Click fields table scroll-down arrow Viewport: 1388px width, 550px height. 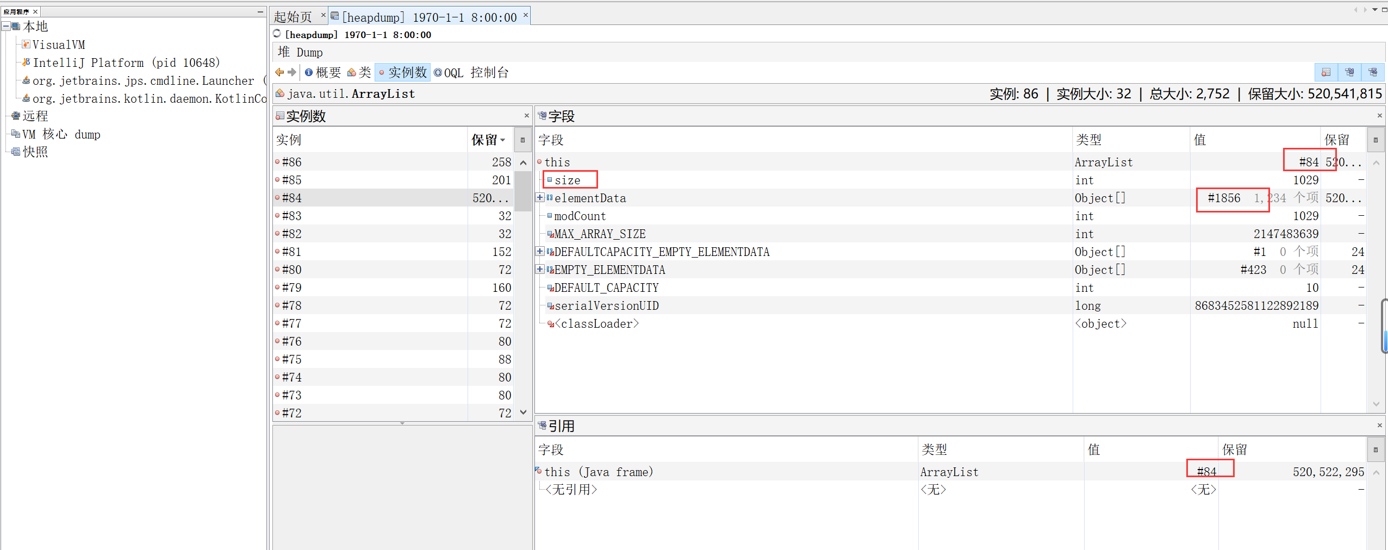coord(1376,404)
